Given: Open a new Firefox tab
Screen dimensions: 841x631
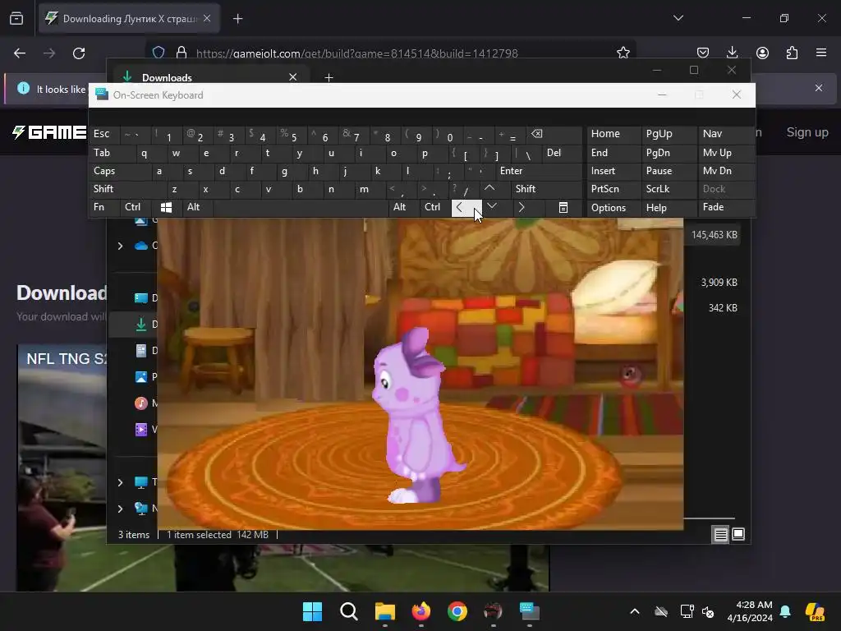Looking at the screenshot, I should pyautogui.click(x=237, y=19).
